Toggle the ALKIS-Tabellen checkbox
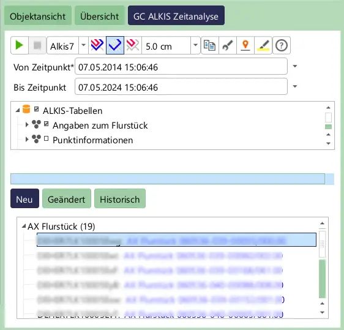 36,109
